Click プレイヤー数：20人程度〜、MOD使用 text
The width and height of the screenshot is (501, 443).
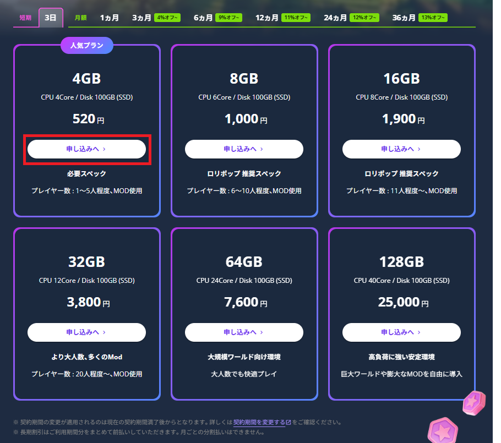pyautogui.click(x=86, y=374)
